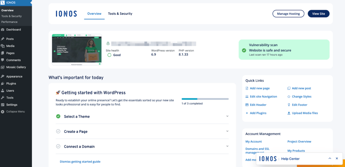Click the Users person icon
This screenshot has width=345, height=167.
click(3, 91)
